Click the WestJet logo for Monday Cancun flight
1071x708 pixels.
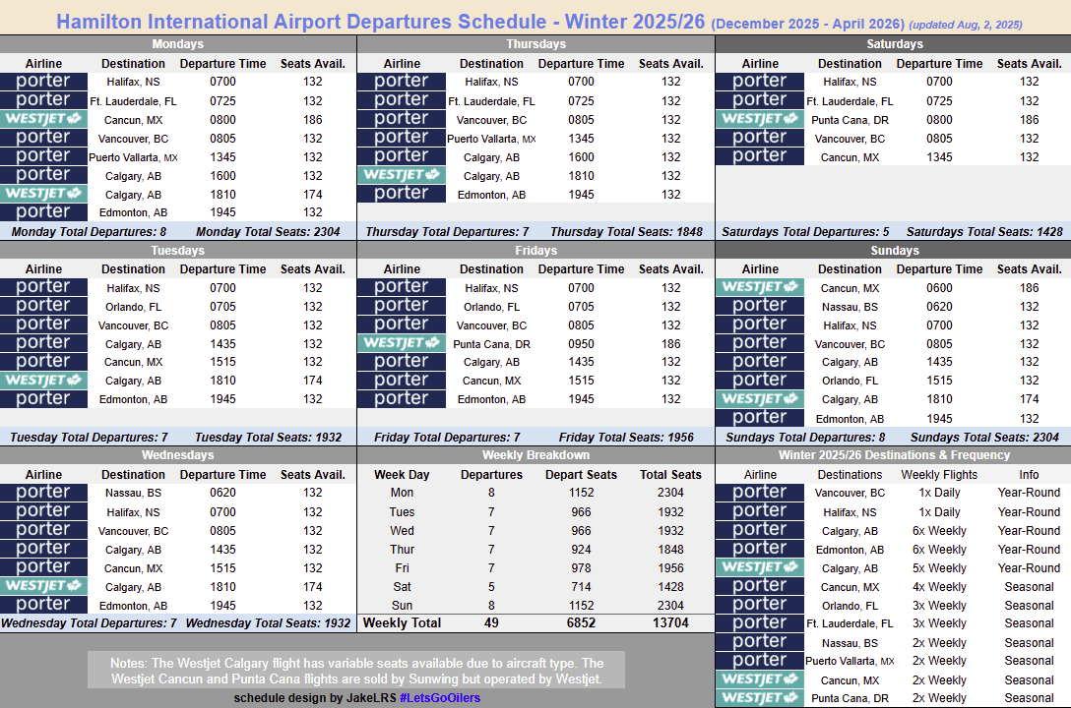[43, 119]
